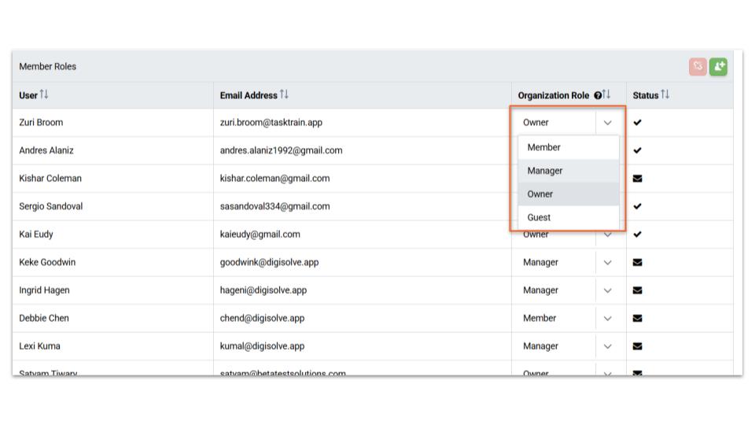Click Kishar Coleman's envelope status icon
755x425 pixels.
coord(638,179)
